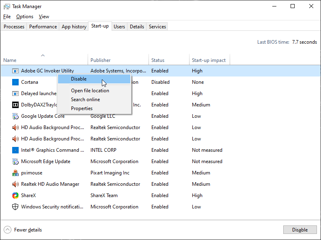The width and height of the screenshot is (321, 240).
Task: Click the Intel Graphics Command icon
Action: click(15, 150)
